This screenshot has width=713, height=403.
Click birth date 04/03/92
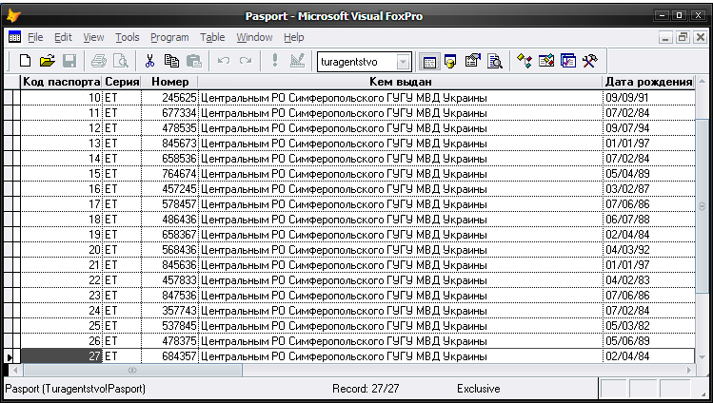[649, 250]
